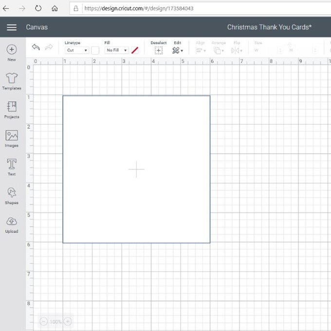This screenshot has width=331, height=331.
Task: Click the Undo arrow
Action: pos(36,47)
